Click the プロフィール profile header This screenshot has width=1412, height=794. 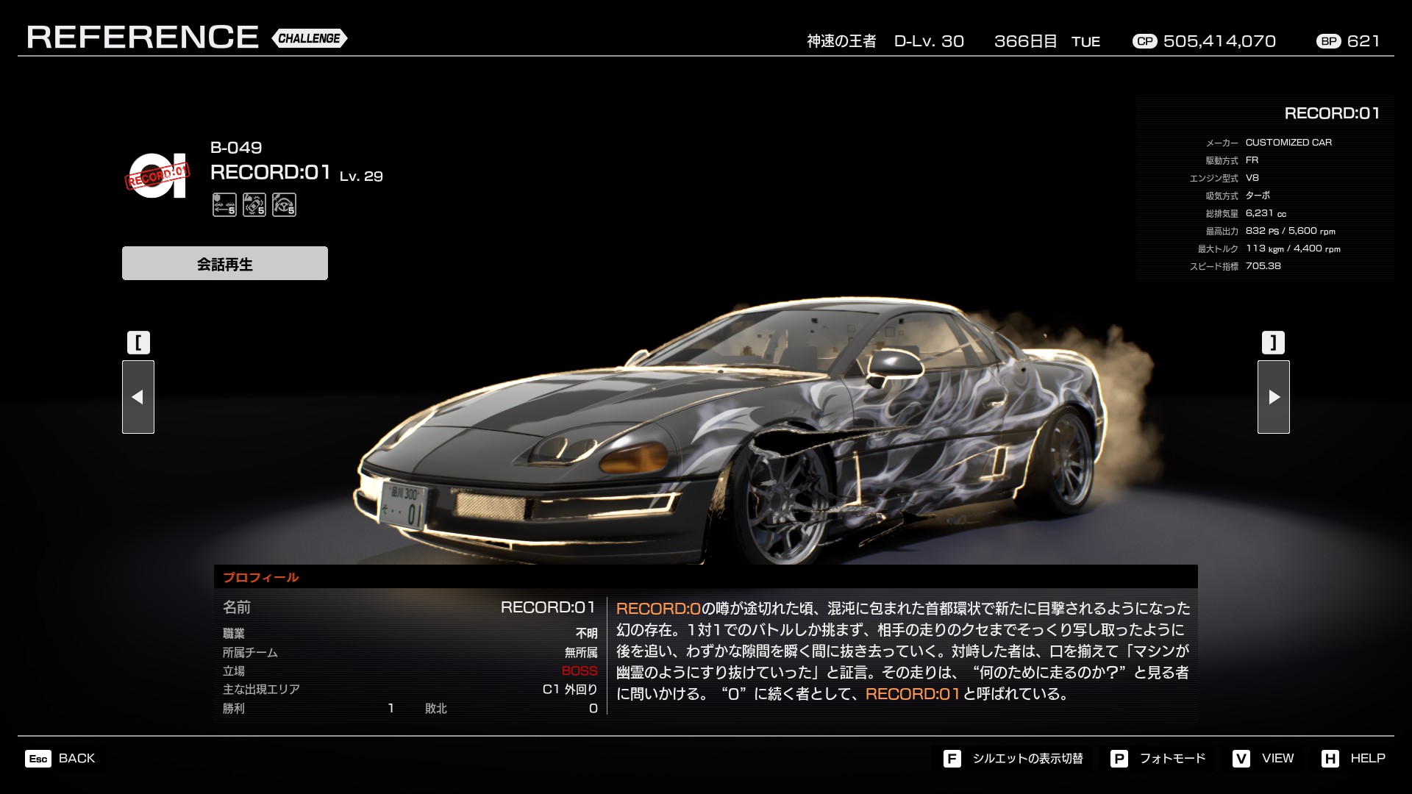[260, 577]
